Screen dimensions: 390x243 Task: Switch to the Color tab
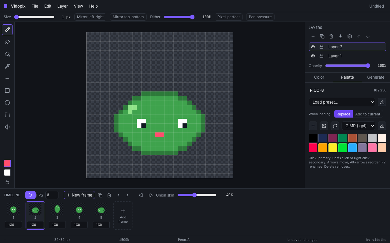click(319, 77)
